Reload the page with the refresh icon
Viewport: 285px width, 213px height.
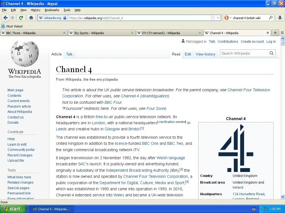(x=21, y=18)
